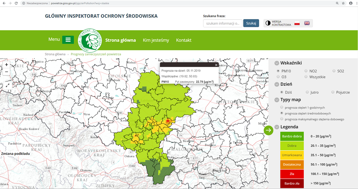The image size is (358, 189).
Task: Select the NO2 indicator radio button
Action: pos(306,71)
